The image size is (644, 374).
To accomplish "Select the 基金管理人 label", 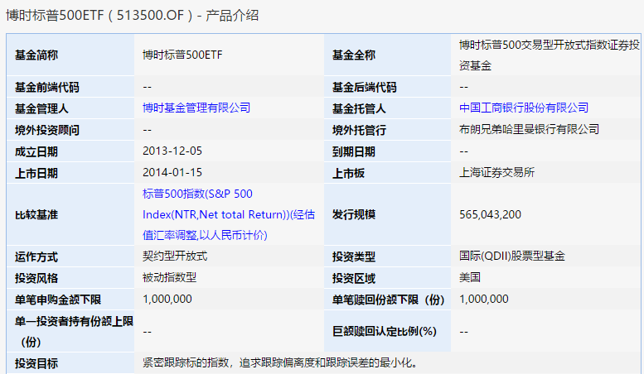I will 41,108.
